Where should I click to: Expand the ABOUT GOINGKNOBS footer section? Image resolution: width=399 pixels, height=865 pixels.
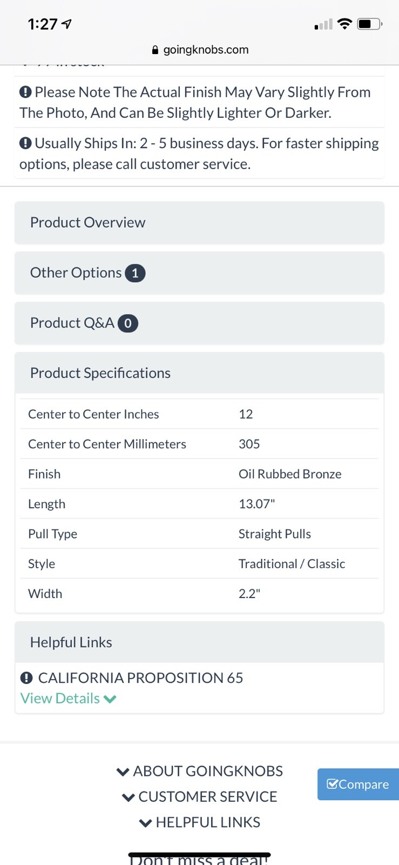click(200, 771)
